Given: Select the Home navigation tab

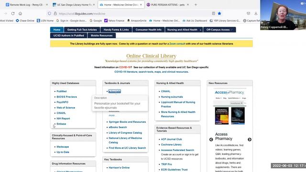Looking at the screenshot, I should click(57, 30).
